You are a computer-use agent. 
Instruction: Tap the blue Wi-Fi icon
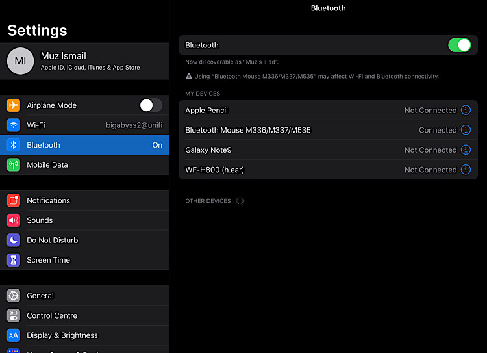(x=14, y=125)
